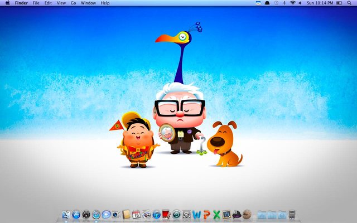
Task: Open the Window menu
Action: [x=88, y=3]
